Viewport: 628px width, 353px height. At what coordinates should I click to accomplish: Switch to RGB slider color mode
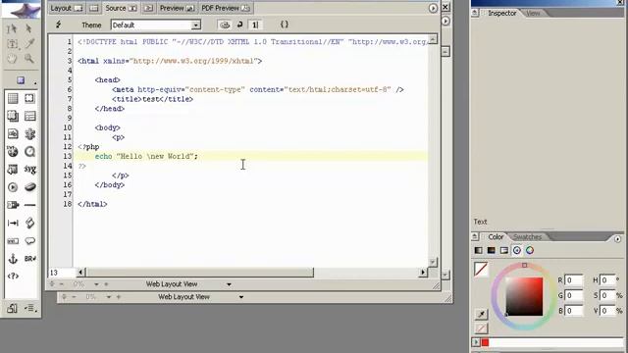click(491, 250)
